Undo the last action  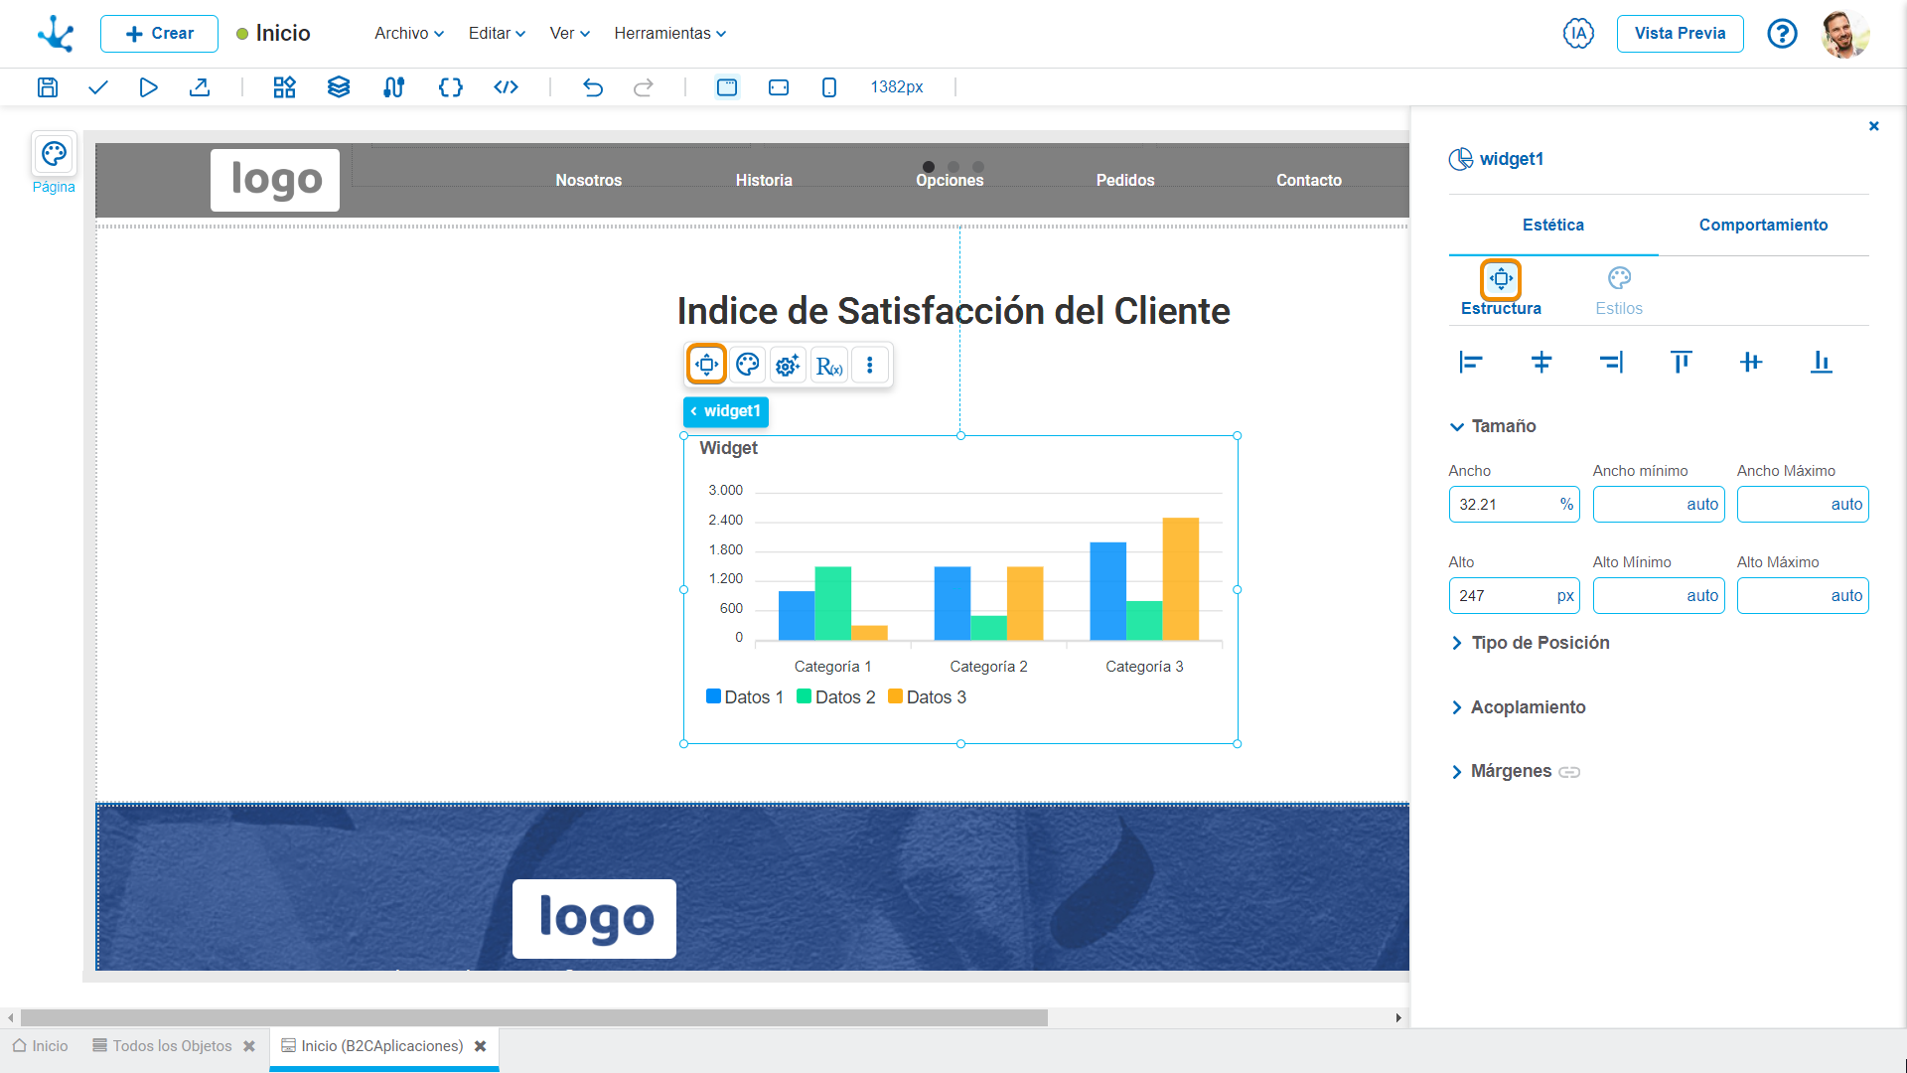click(x=593, y=87)
